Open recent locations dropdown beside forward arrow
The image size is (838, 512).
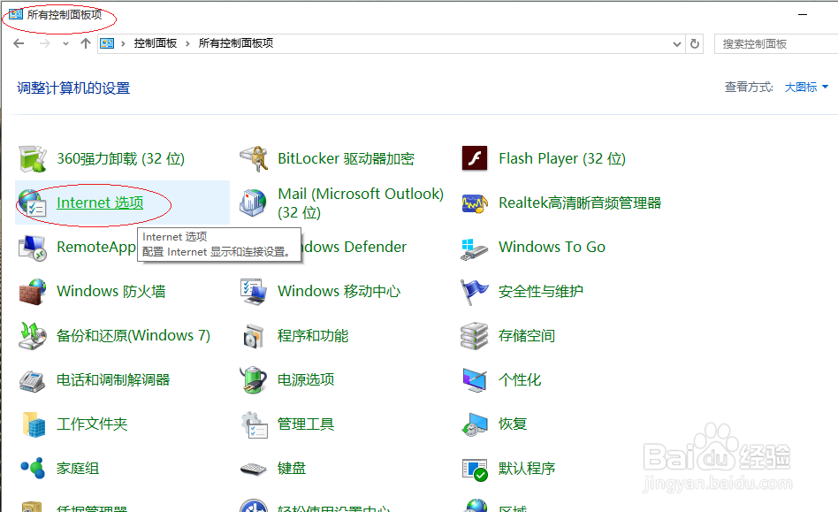pos(65,44)
